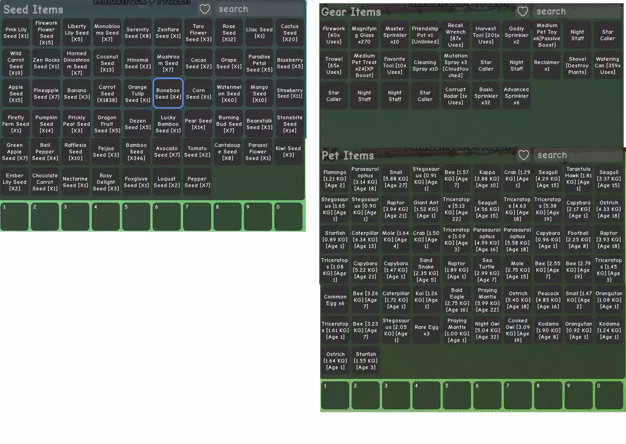This screenshot has height=444, width=626.
Task: Click hotbar slot 1 under Seed Items
Action: click(x=15, y=216)
